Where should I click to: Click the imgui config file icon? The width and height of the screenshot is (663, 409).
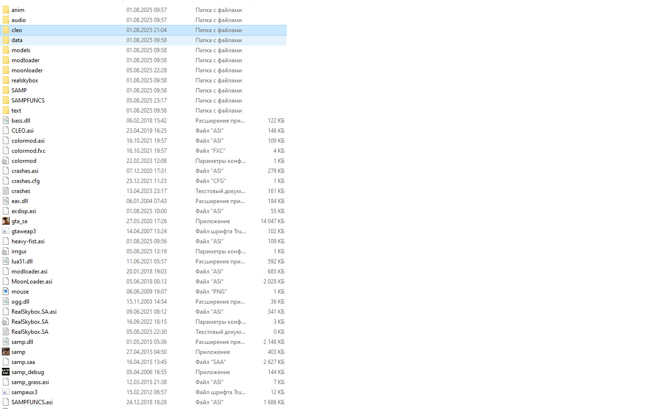tap(6, 251)
